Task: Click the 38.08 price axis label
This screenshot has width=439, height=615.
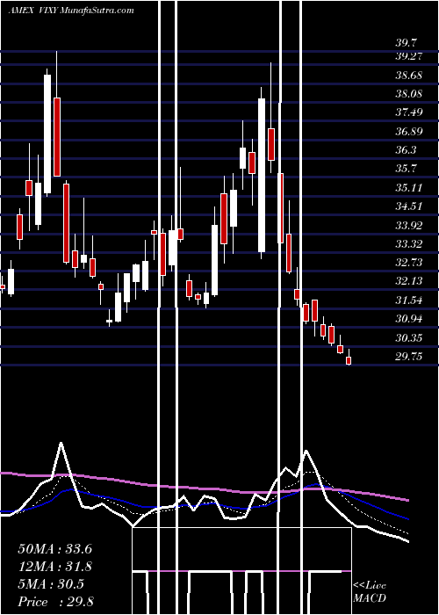Action: pos(409,94)
